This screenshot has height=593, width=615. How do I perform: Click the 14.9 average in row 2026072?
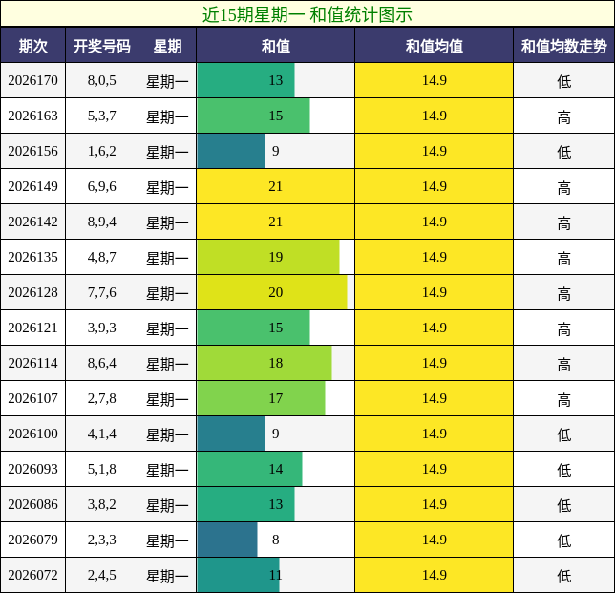(435, 575)
